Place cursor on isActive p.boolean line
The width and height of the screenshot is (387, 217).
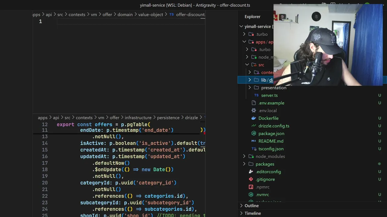tap(143, 143)
